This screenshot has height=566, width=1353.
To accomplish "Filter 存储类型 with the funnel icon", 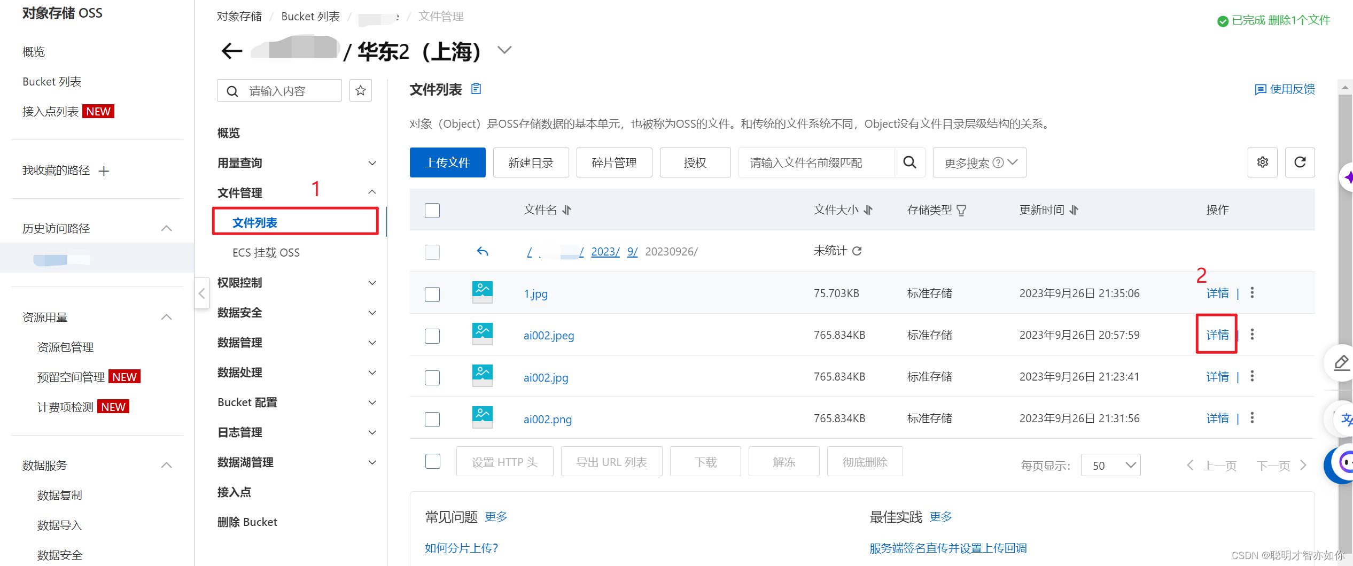I will 961,211.
